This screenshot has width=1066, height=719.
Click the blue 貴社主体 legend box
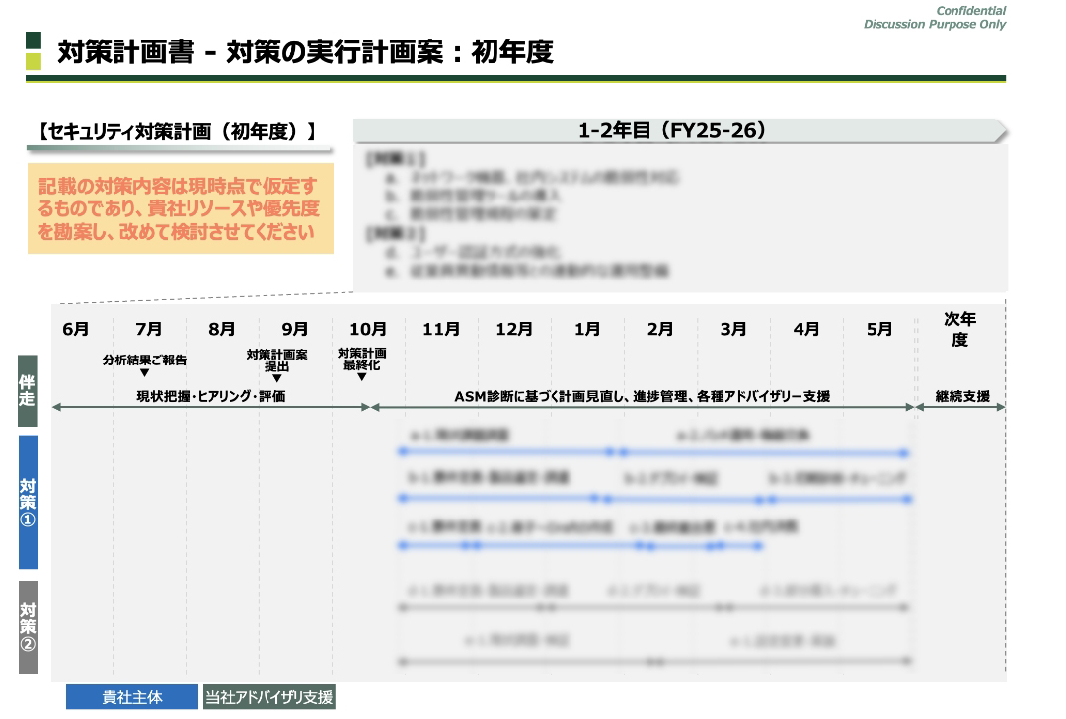(132, 697)
